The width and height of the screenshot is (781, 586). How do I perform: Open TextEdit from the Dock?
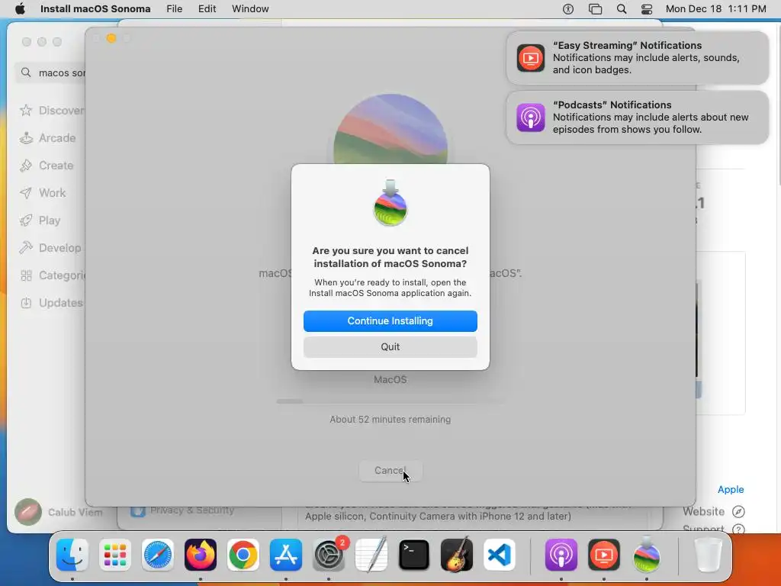click(371, 555)
